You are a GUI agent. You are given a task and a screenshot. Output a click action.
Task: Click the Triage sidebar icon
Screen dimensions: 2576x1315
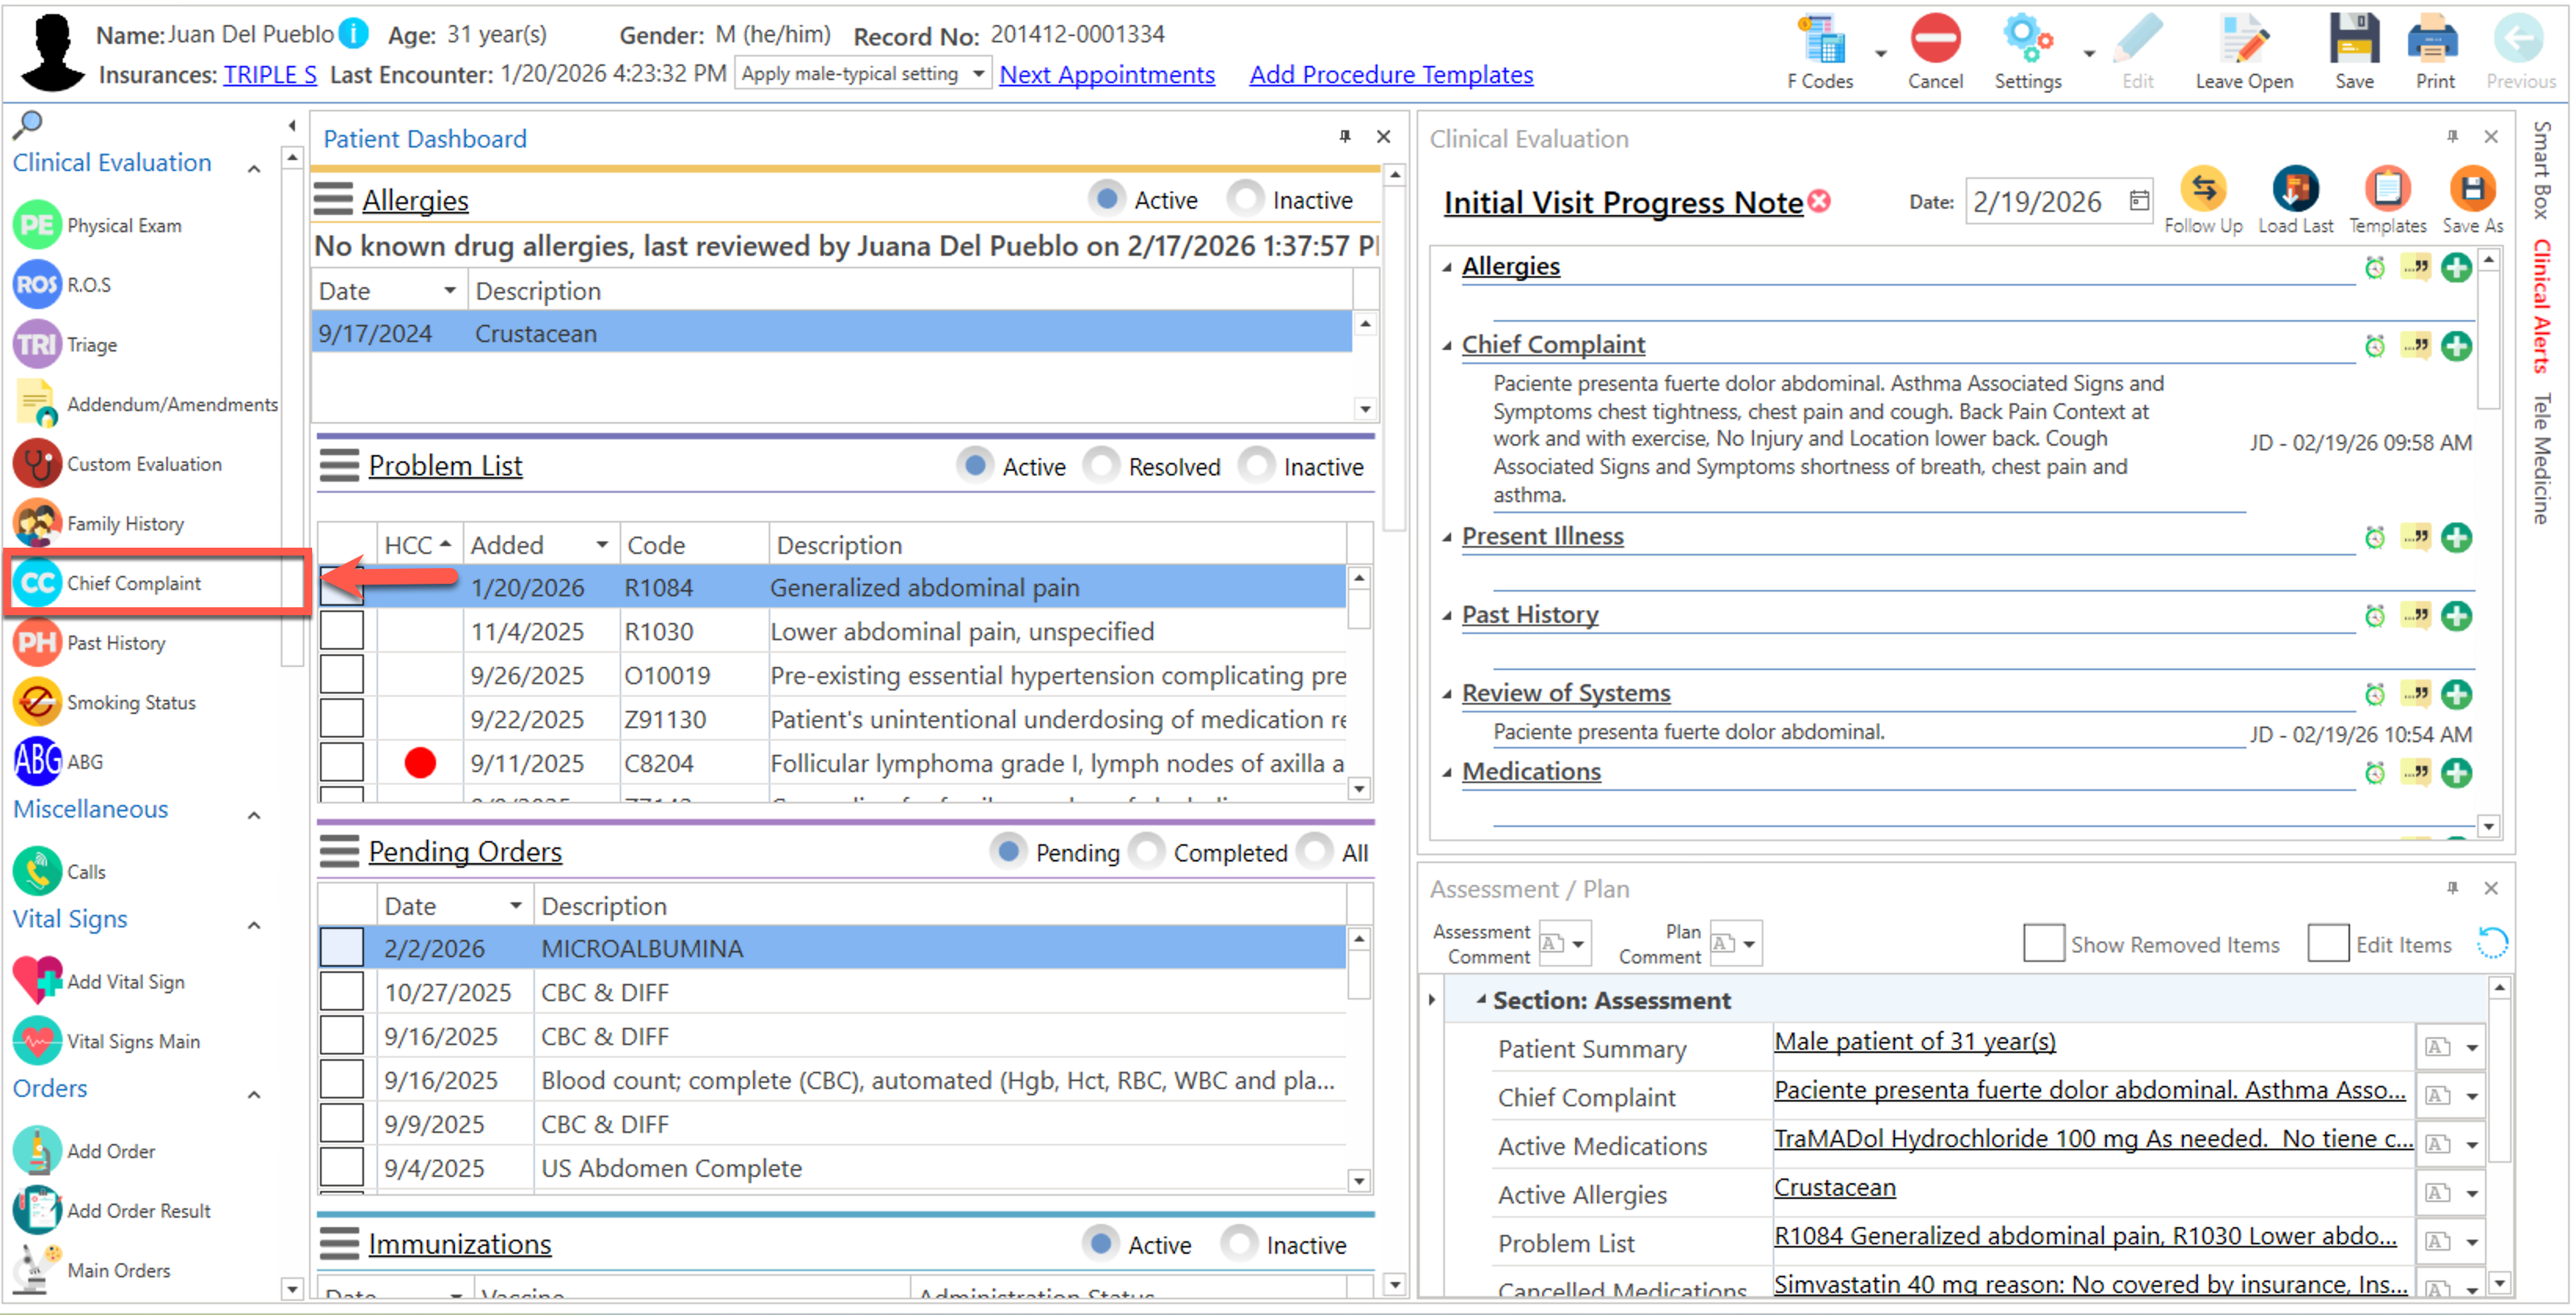[37, 345]
